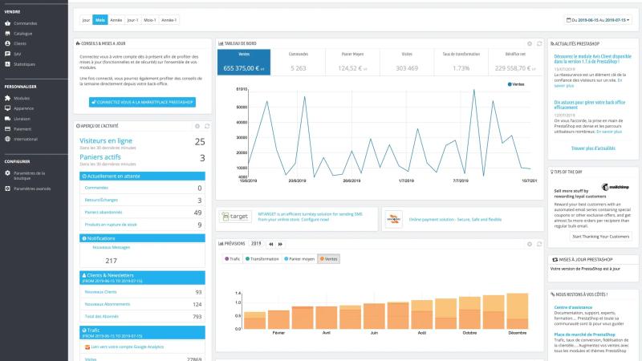This screenshot has width=642, height=361.
Task: Toggle Trafic series in Prévisions
Action: click(233, 259)
